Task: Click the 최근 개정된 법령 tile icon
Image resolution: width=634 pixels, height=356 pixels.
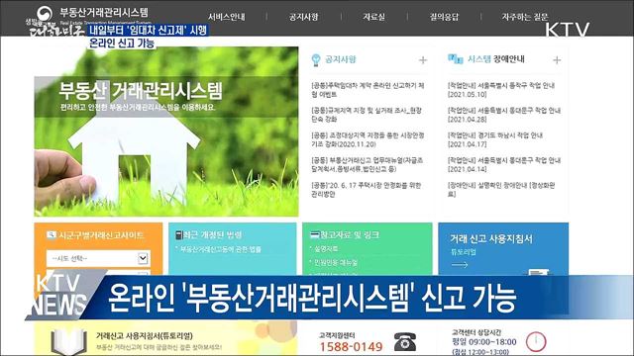Action: pyautogui.click(x=179, y=235)
